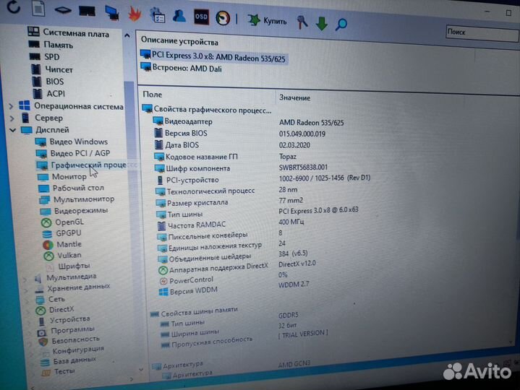Click the PowerControl field row
520x390 pixels.
pyautogui.click(x=222, y=278)
